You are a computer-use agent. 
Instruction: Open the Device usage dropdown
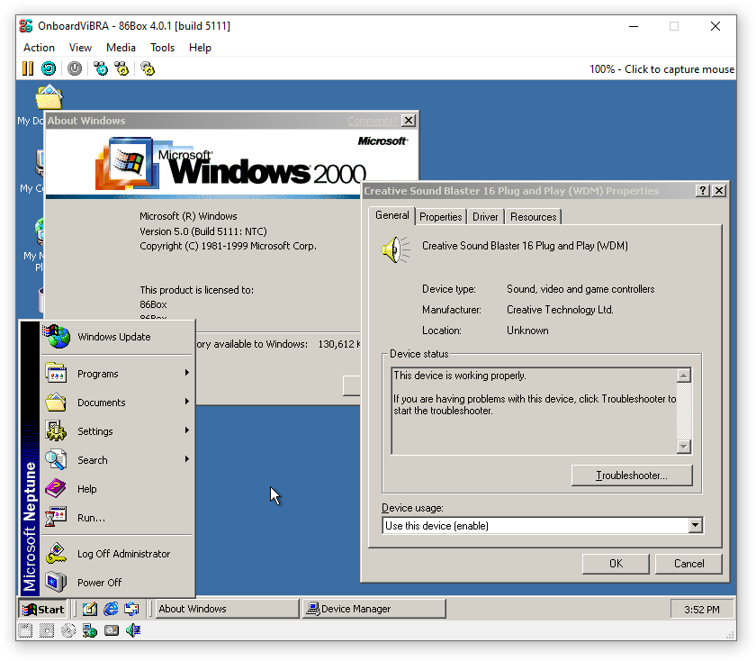pyautogui.click(x=695, y=525)
